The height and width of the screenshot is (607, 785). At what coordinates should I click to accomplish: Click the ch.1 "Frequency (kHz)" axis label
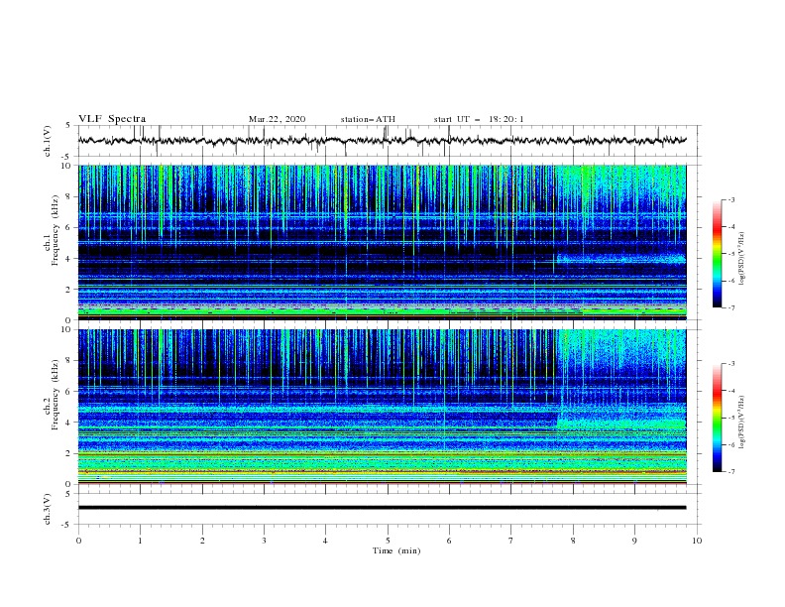click(56, 229)
